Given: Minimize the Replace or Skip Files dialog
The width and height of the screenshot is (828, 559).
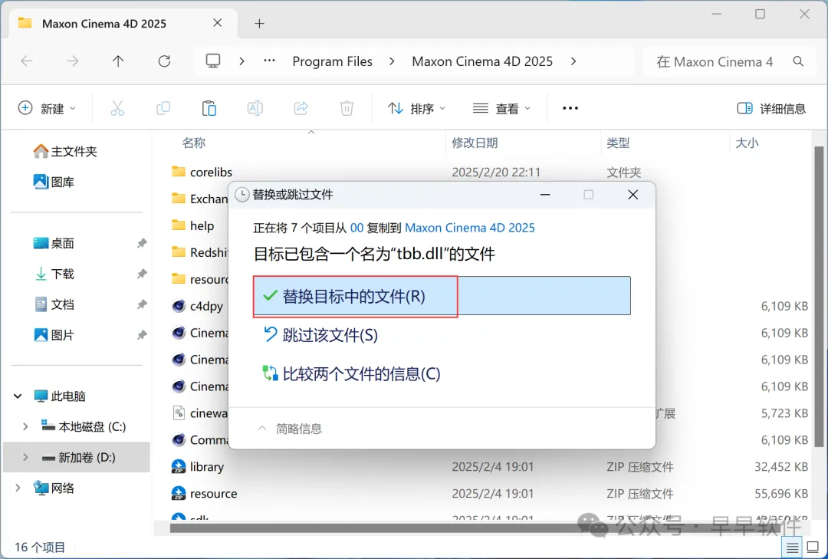Looking at the screenshot, I should [x=545, y=195].
